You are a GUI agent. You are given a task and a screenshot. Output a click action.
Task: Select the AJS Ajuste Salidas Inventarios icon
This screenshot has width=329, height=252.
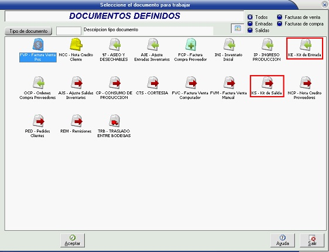pos(76,83)
